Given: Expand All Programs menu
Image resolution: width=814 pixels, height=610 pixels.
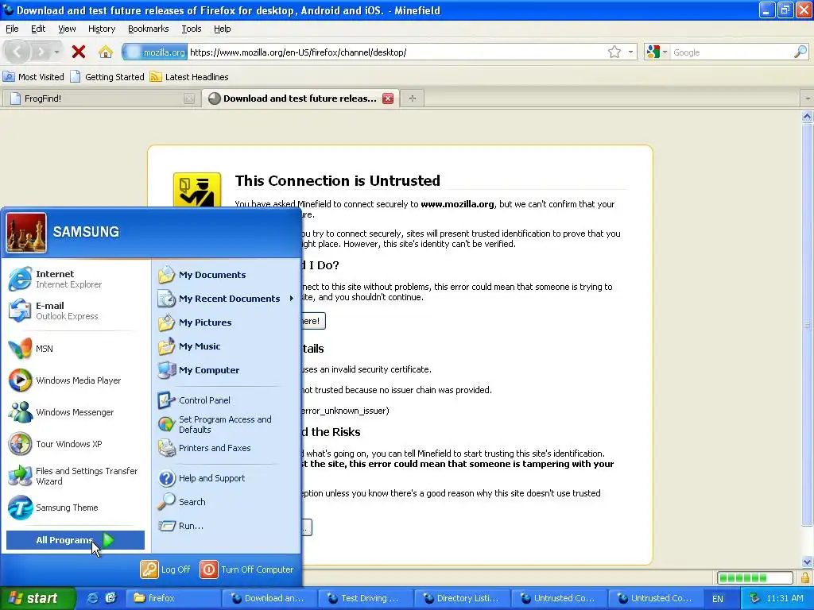Looking at the screenshot, I should point(76,540).
